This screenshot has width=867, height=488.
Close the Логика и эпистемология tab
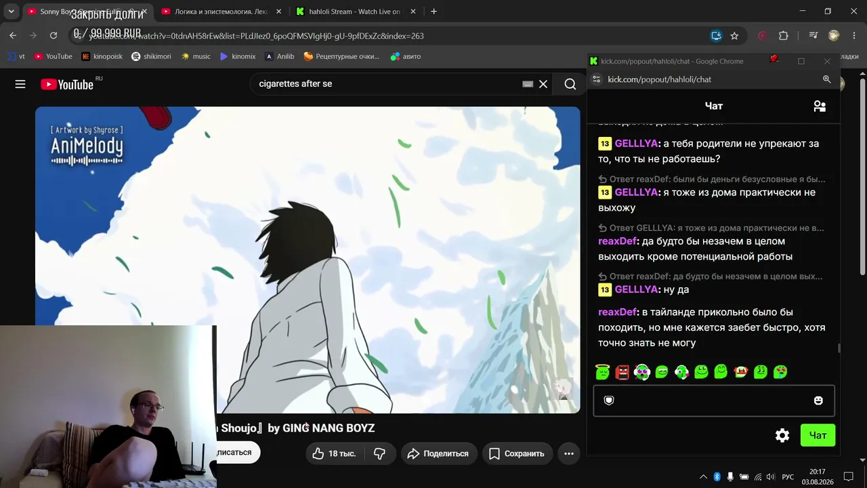click(x=278, y=12)
